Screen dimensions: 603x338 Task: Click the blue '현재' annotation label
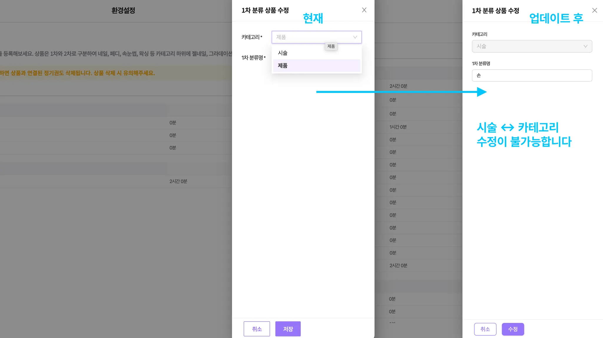(313, 18)
